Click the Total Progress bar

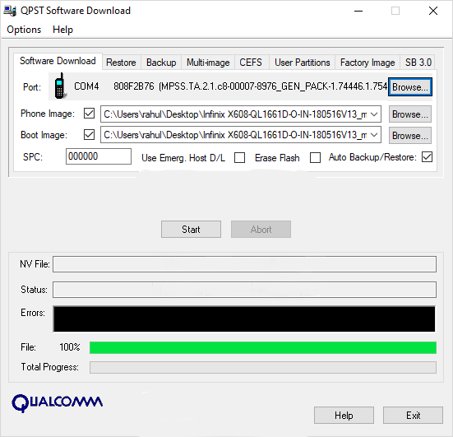(x=263, y=367)
